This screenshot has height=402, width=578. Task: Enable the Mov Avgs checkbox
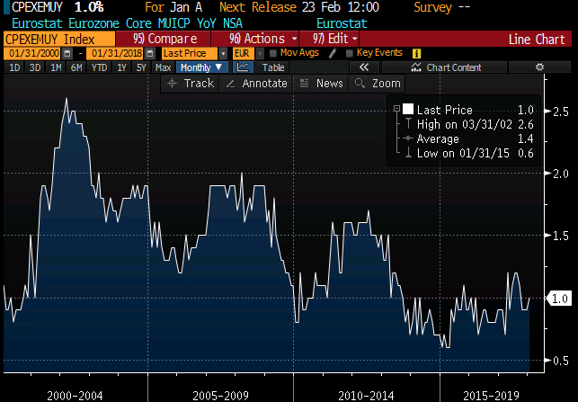pyautogui.click(x=273, y=54)
